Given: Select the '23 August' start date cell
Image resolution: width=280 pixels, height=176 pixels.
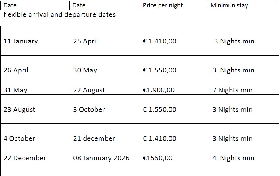Looking at the screenshot, I should (35, 109).
